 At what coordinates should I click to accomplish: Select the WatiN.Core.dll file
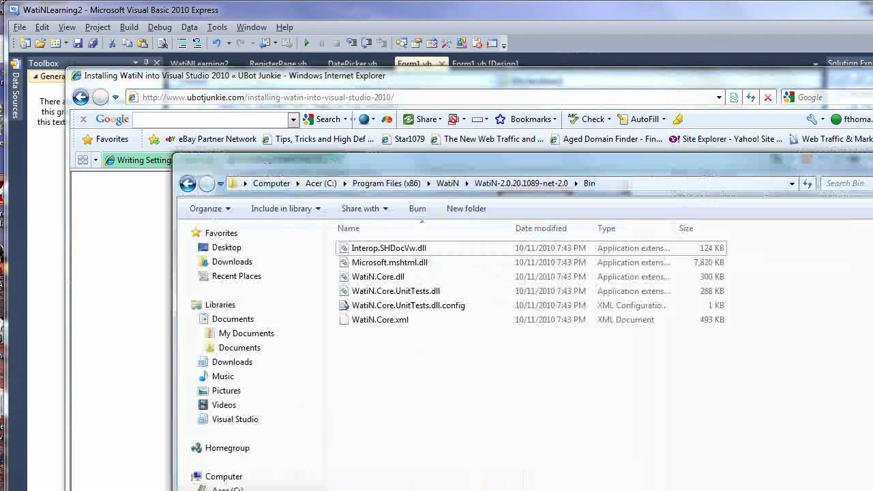[x=378, y=277]
